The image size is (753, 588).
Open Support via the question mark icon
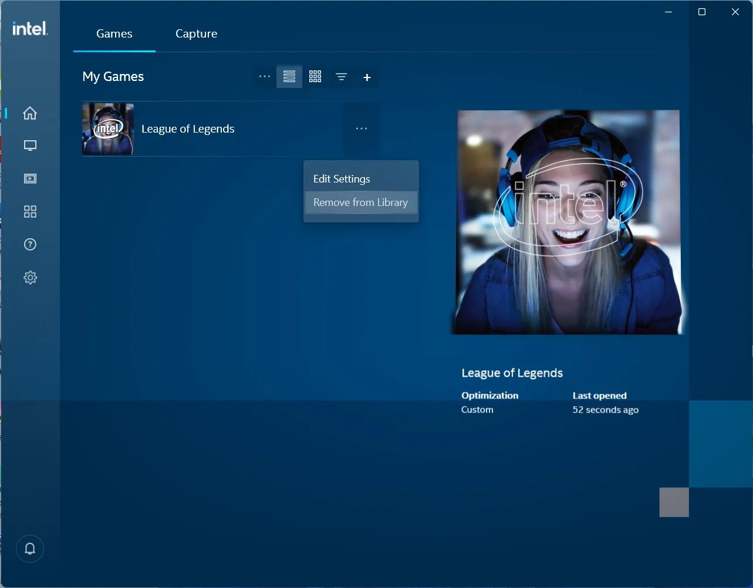tap(30, 244)
